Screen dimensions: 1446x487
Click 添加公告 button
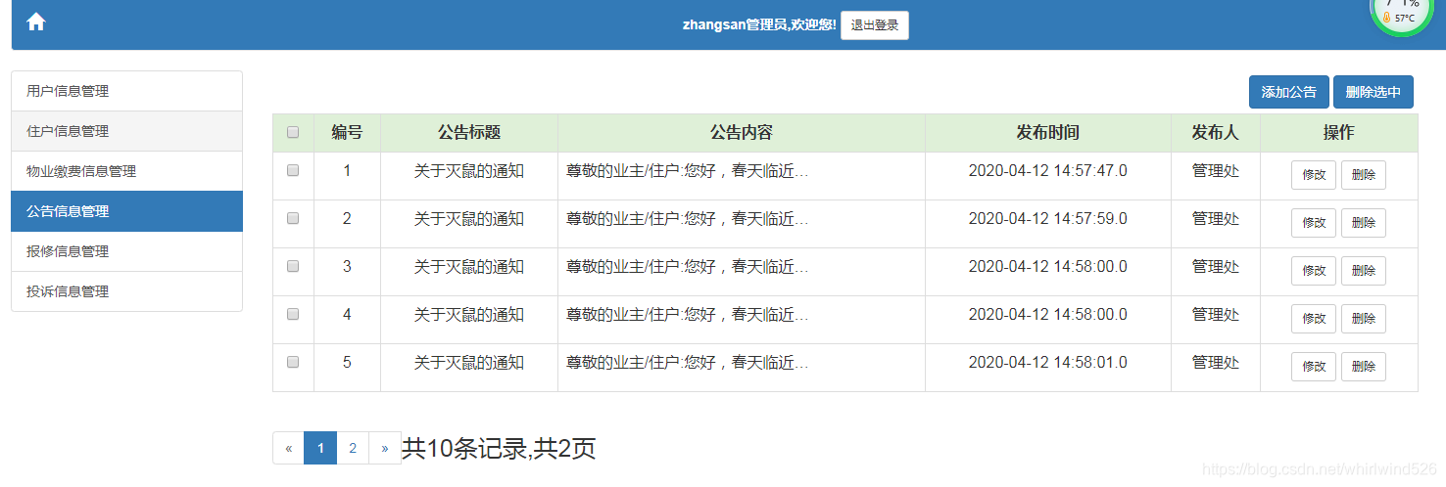(1288, 92)
